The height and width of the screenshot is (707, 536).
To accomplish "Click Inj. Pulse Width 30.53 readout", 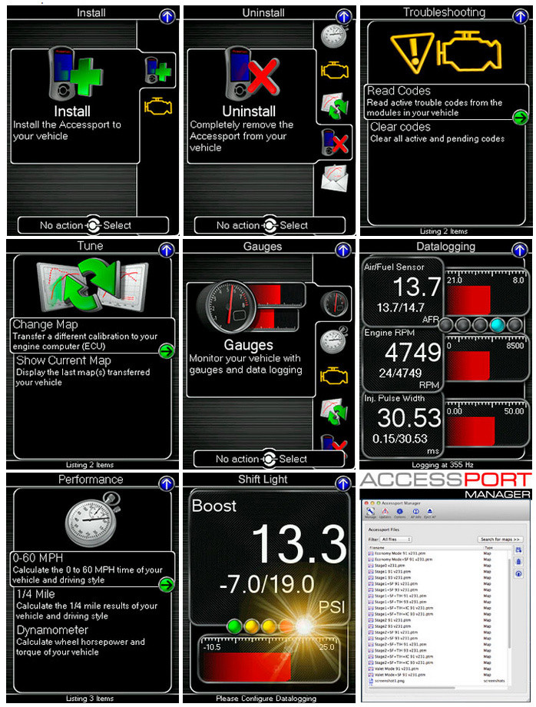I will [402, 425].
